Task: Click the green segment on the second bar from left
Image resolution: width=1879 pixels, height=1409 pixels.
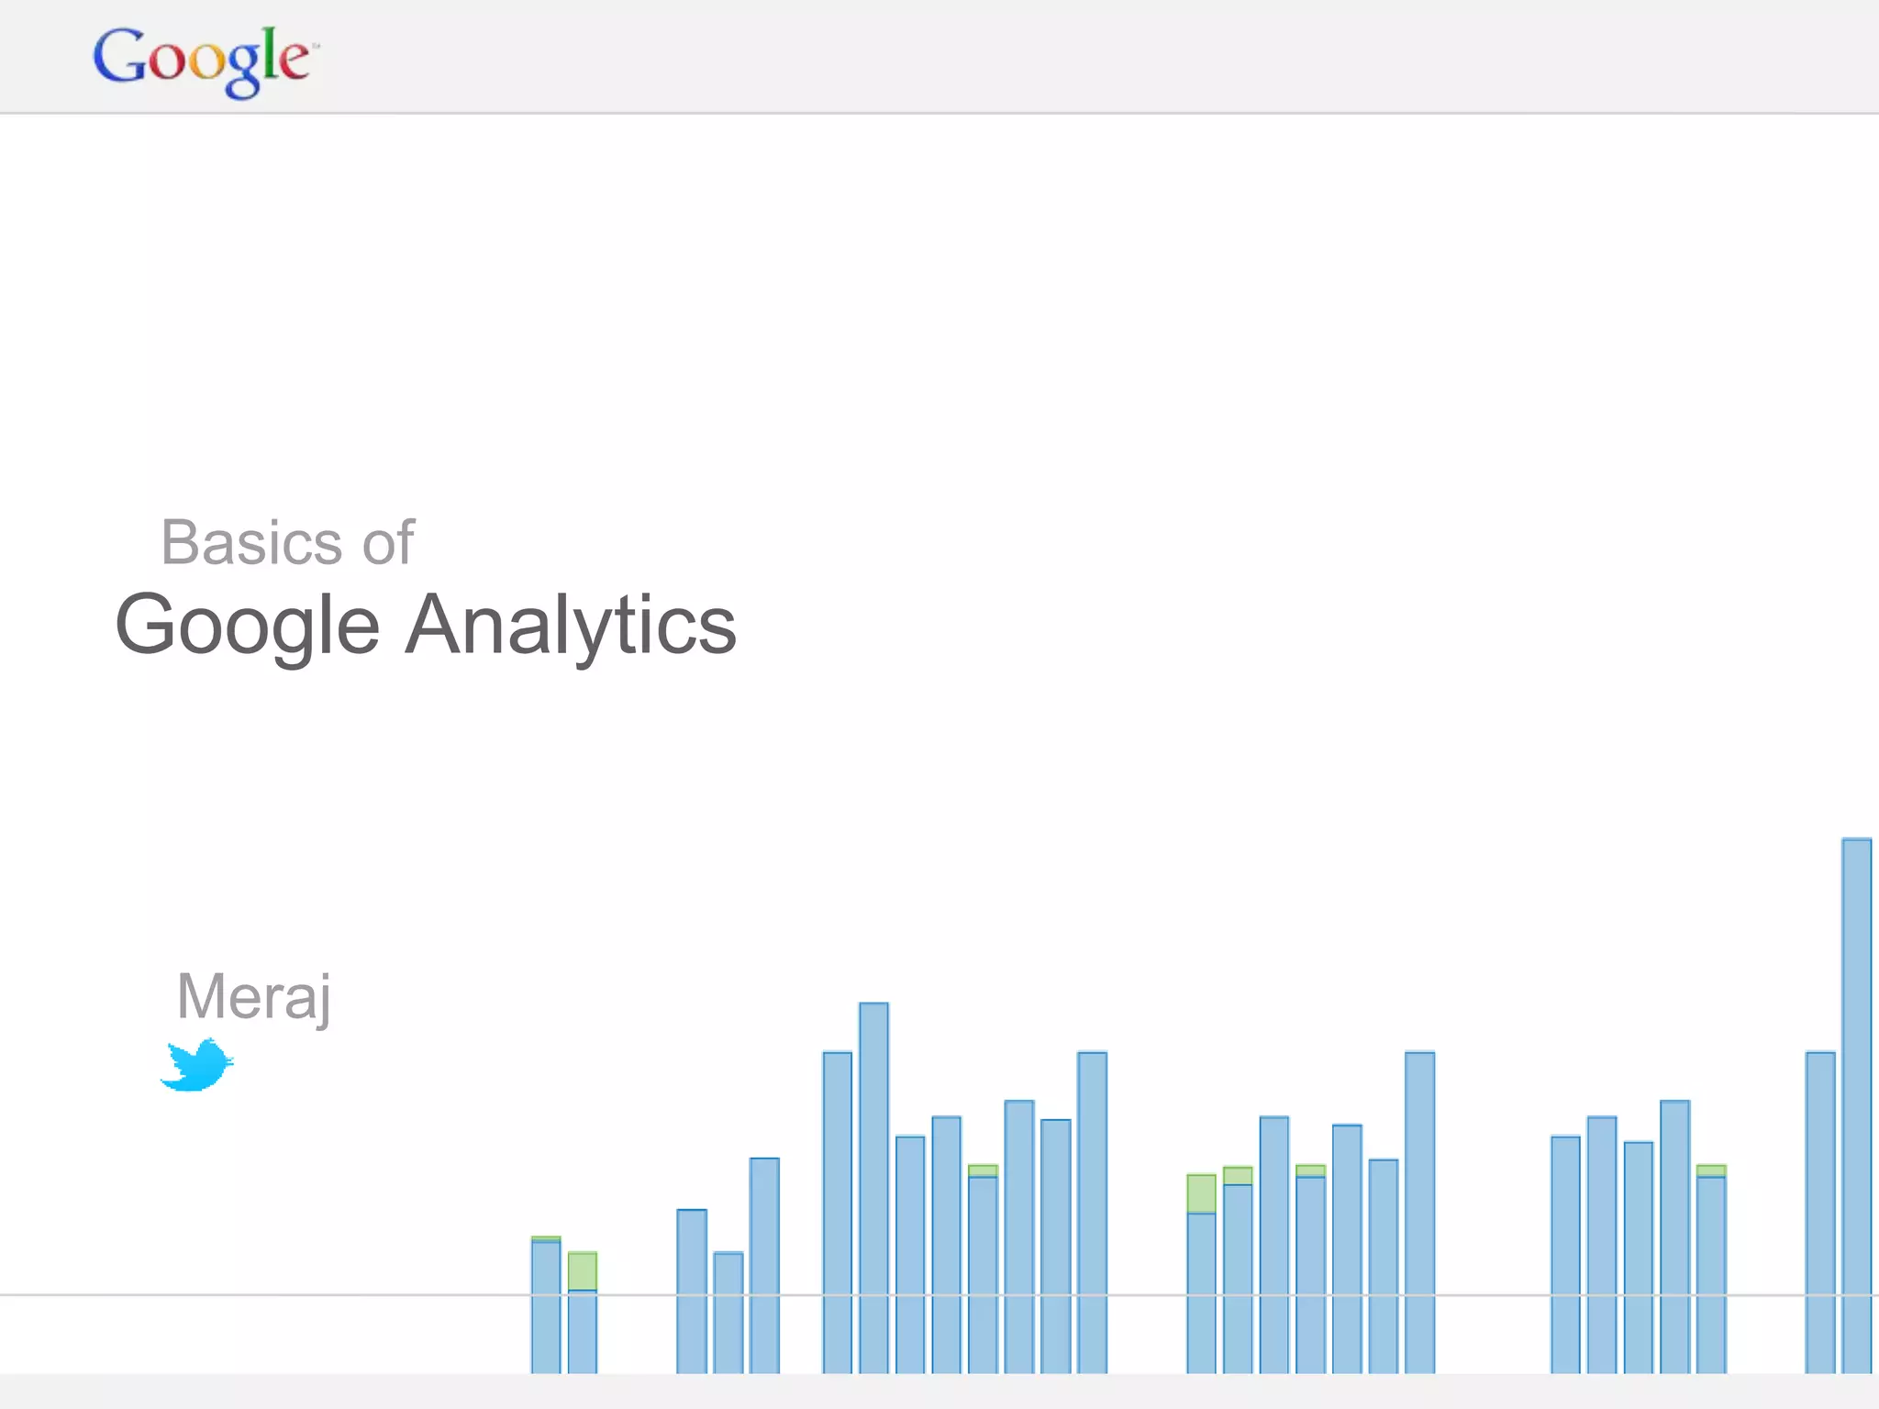Action: (x=582, y=1270)
